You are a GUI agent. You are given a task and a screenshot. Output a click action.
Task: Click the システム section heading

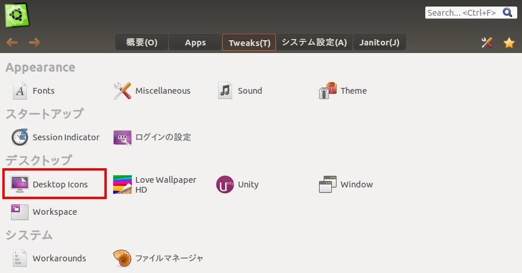pos(29,235)
